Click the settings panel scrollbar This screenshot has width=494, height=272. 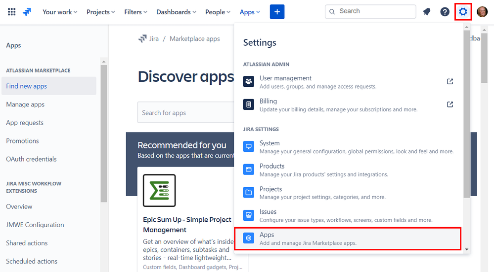click(467, 114)
